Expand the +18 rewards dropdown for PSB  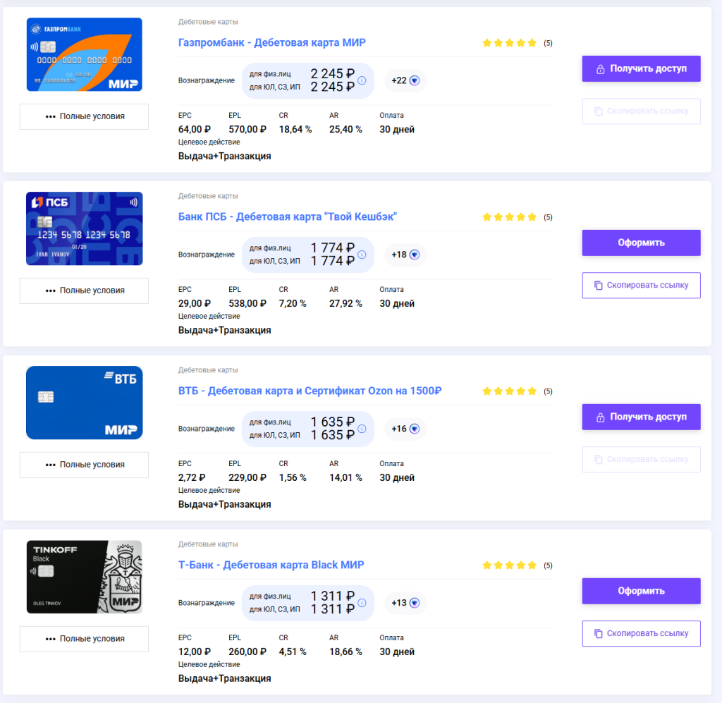[406, 255]
